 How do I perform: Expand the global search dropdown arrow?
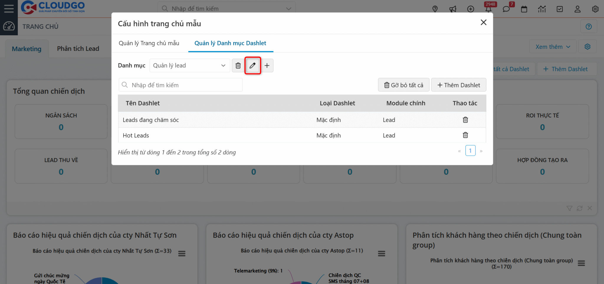click(x=289, y=9)
